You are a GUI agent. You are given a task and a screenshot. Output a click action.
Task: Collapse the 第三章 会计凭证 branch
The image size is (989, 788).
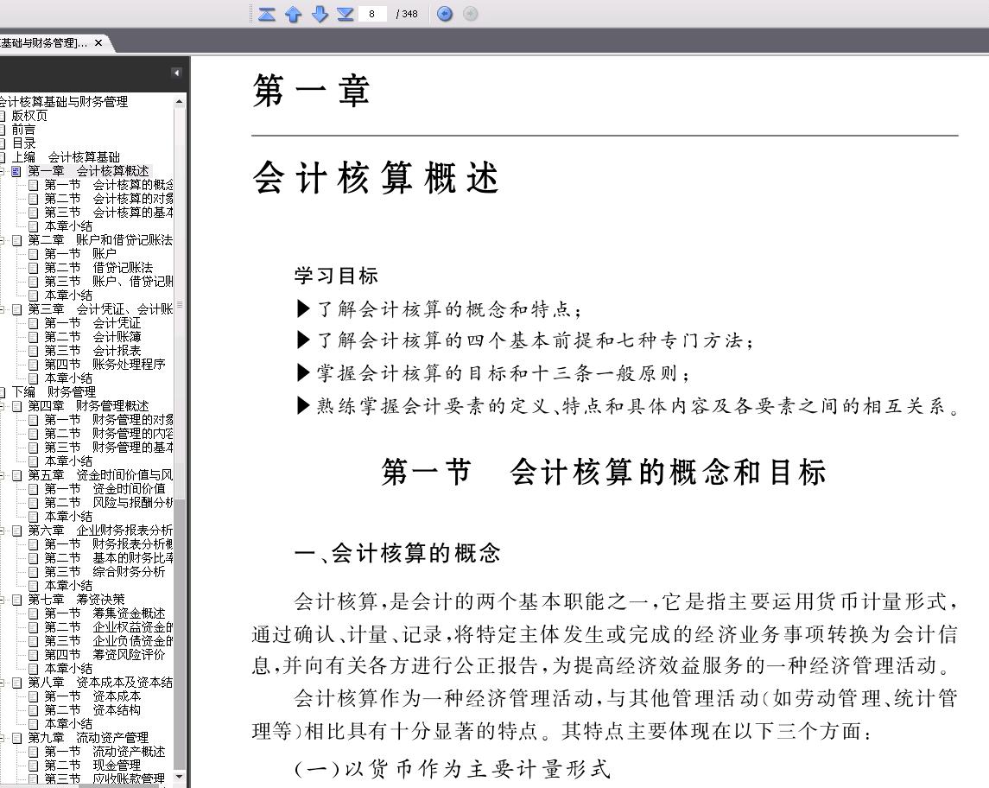2,310
